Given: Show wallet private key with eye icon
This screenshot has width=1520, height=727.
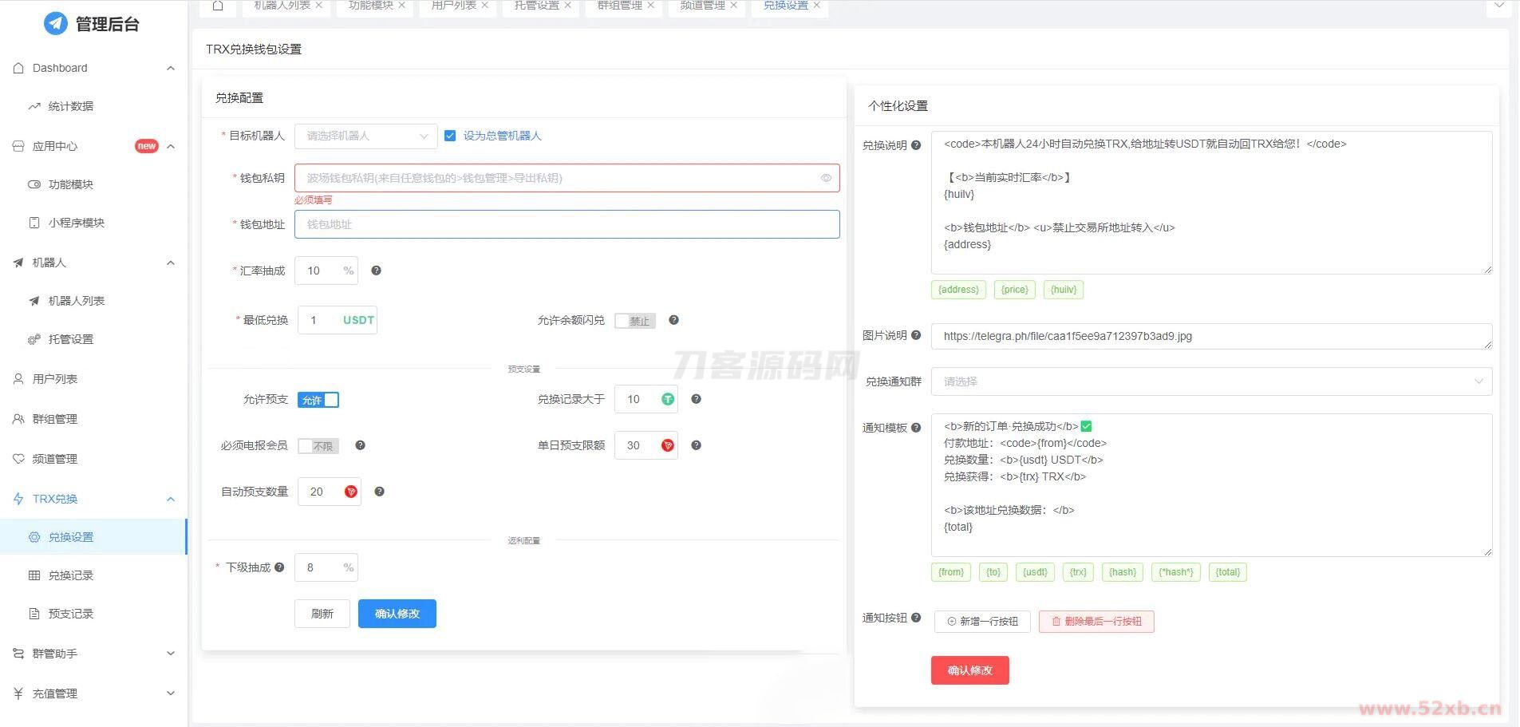Looking at the screenshot, I should point(826,178).
